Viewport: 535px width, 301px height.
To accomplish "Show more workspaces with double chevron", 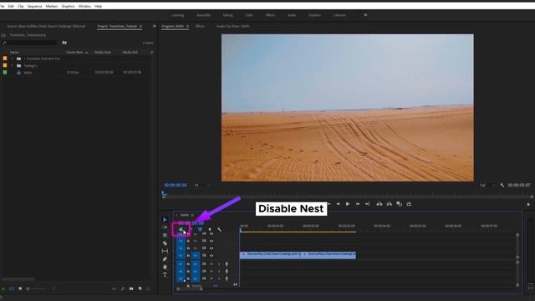I will [x=365, y=15].
